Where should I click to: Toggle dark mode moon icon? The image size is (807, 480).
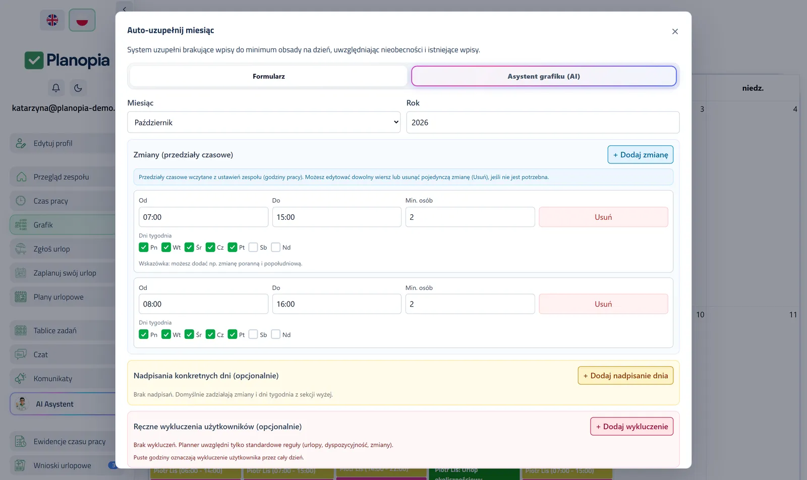[78, 88]
